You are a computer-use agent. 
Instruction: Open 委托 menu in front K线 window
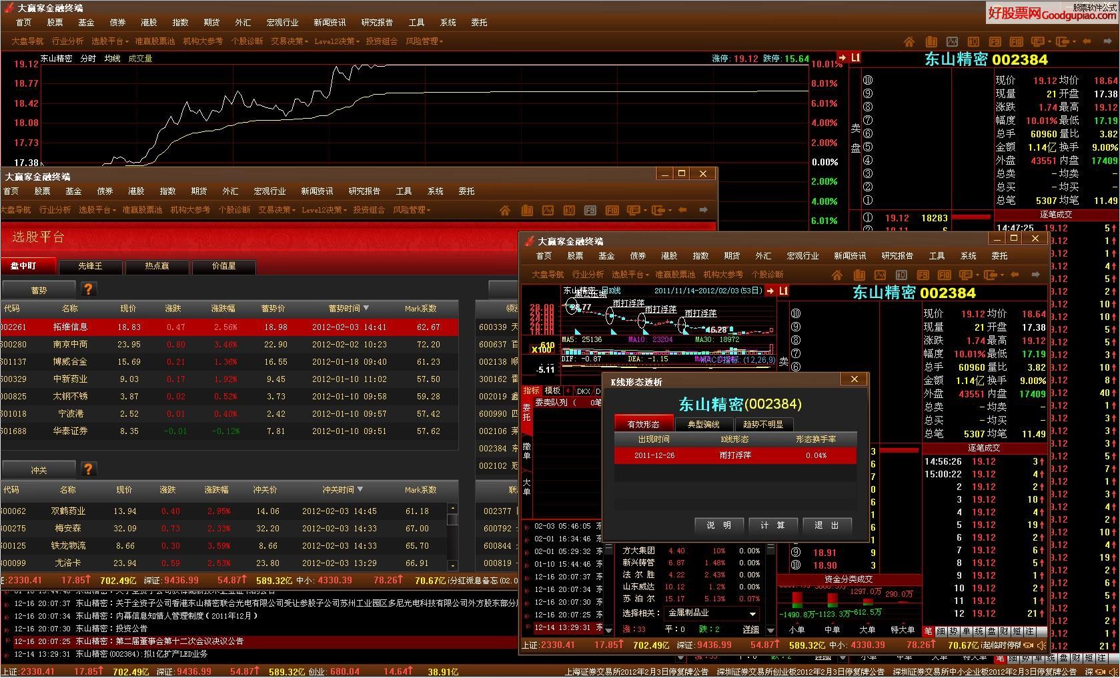coord(999,256)
